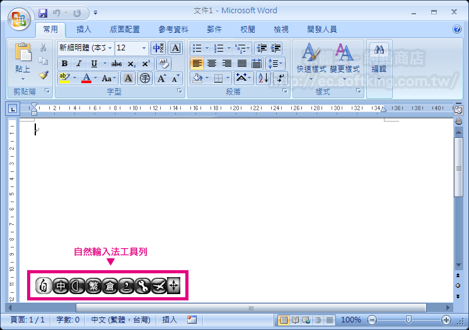Click the zoom slider handle
The height and width of the screenshot is (330, 469).
[x=409, y=320]
